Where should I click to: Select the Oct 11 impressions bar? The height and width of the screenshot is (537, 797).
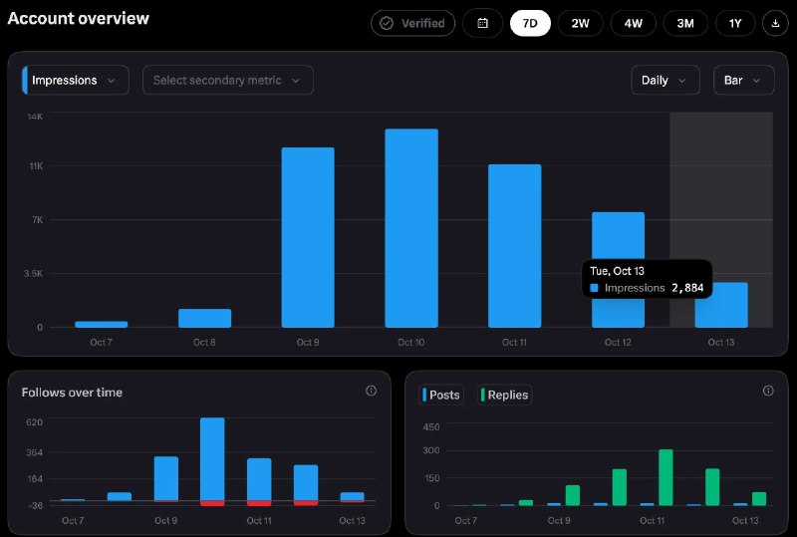click(514, 246)
